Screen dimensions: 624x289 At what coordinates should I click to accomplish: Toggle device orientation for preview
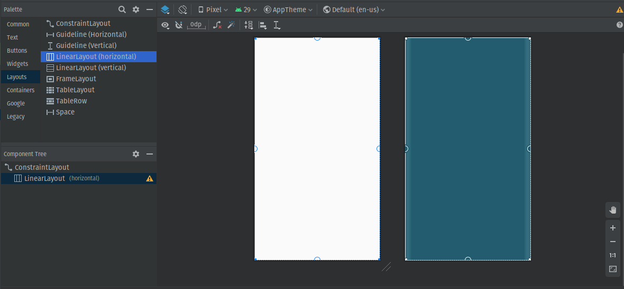182,9
